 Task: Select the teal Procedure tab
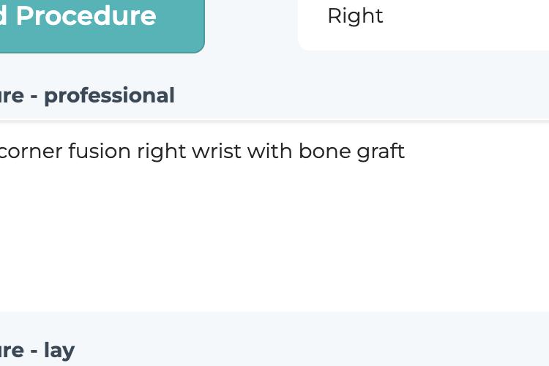click(x=102, y=25)
